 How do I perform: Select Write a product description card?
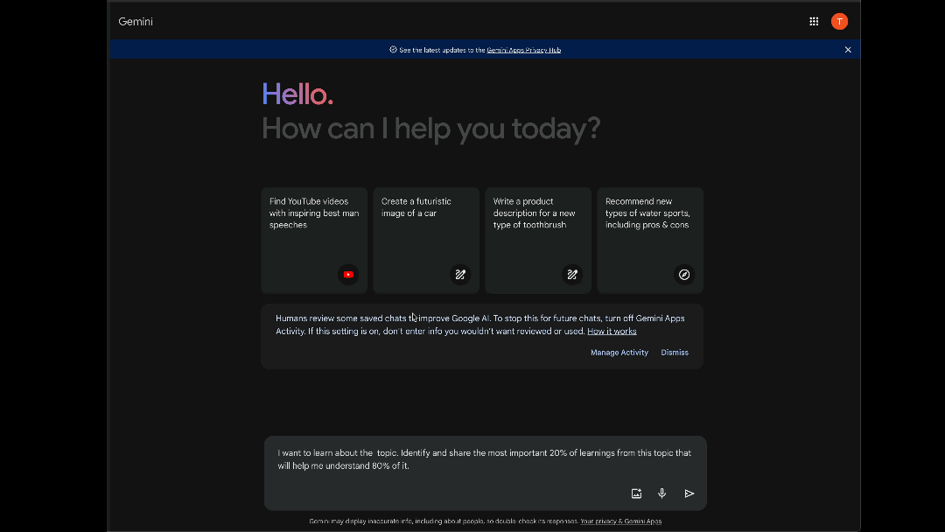pos(538,241)
